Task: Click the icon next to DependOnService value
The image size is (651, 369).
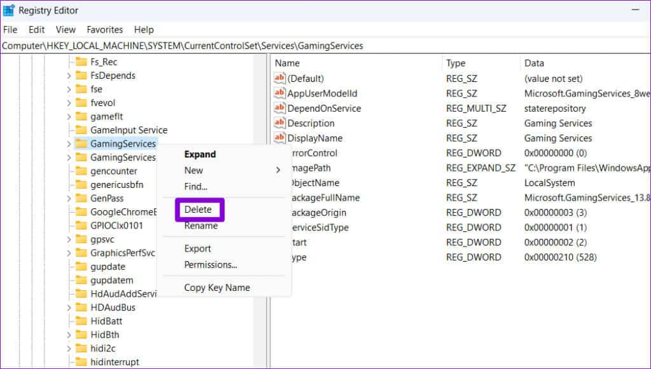Action: tap(280, 109)
